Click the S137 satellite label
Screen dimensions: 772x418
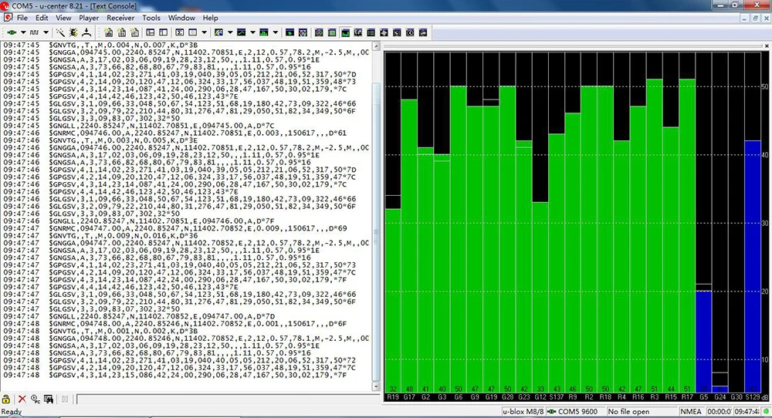[557, 397]
